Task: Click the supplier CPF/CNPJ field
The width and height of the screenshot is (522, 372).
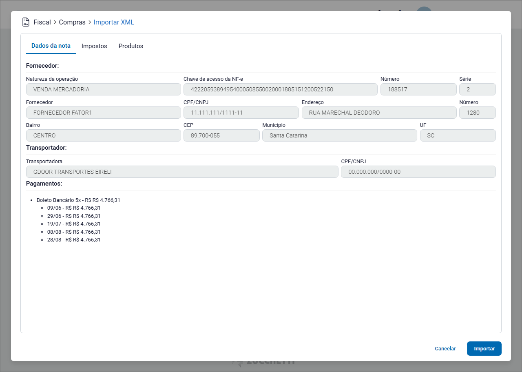Action: (x=241, y=113)
